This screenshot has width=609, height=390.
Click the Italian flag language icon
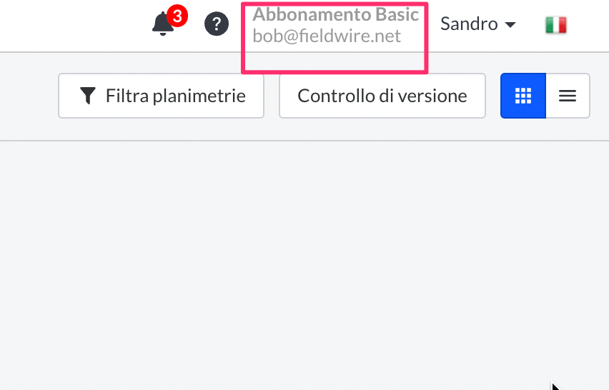point(556,25)
